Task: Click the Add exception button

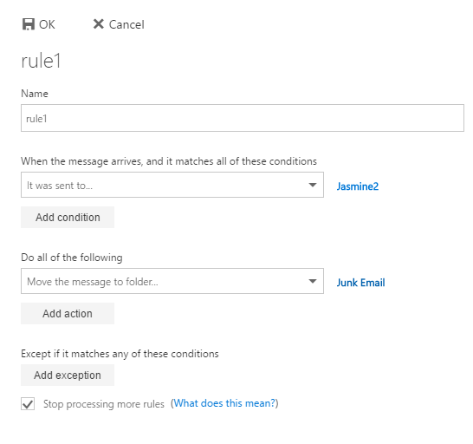Action: 68,375
